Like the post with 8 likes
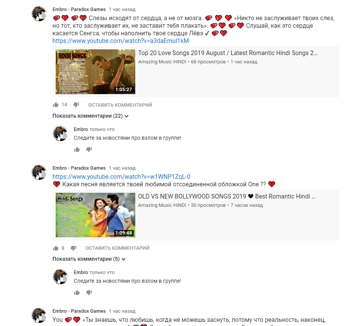The width and height of the screenshot is (360, 326). coord(56,248)
